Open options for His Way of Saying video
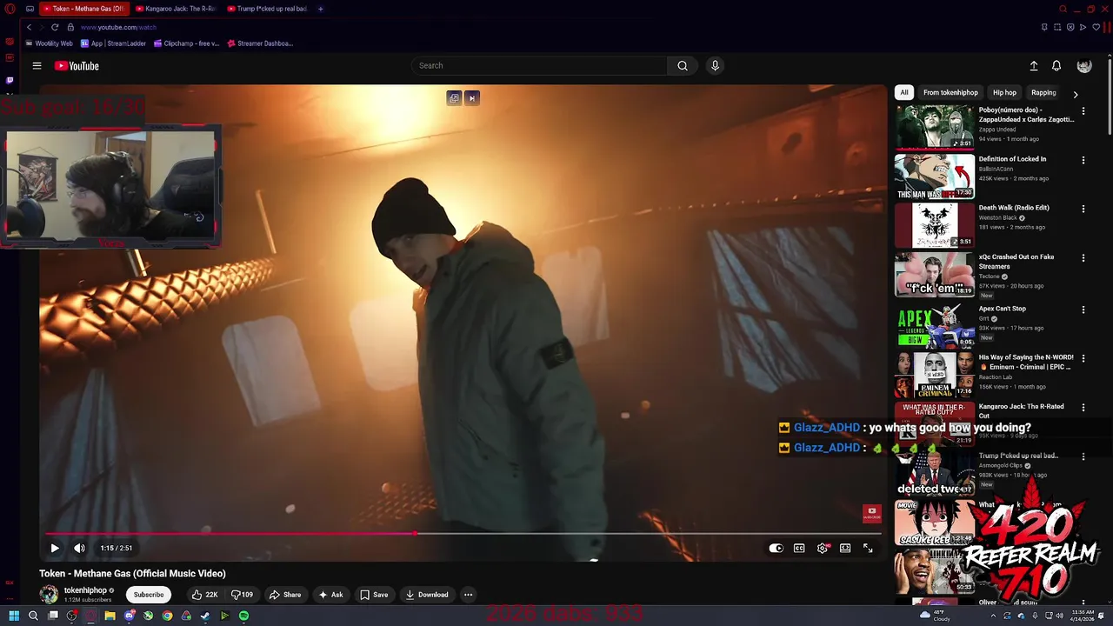Image resolution: width=1113 pixels, height=626 pixels. (1083, 358)
